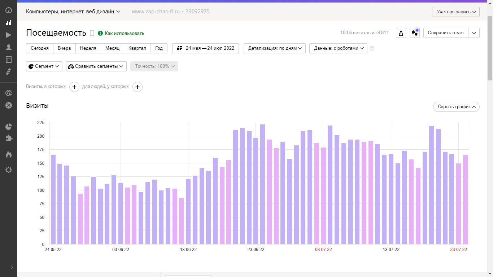Open the gear settings icon in sidebar
Screen dimensions: 493x277
[x=9, y=170]
